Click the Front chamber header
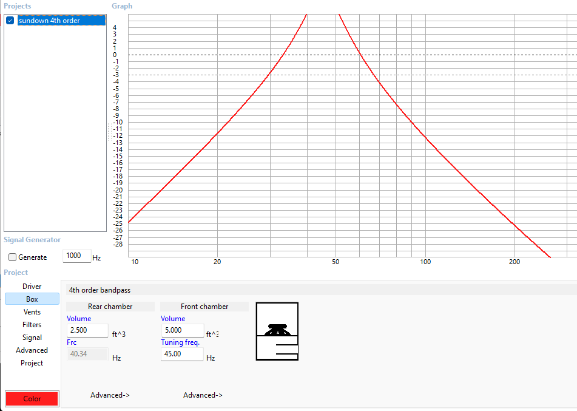 coord(204,307)
